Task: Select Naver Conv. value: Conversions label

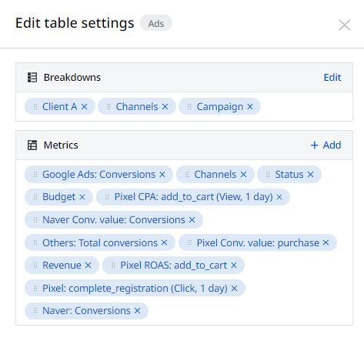Action: (x=114, y=220)
